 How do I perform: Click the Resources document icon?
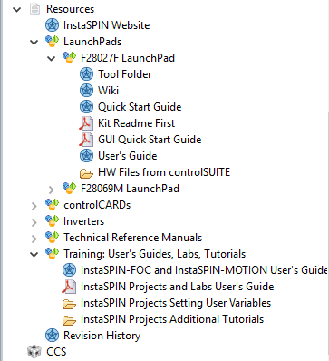tap(34, 9)
